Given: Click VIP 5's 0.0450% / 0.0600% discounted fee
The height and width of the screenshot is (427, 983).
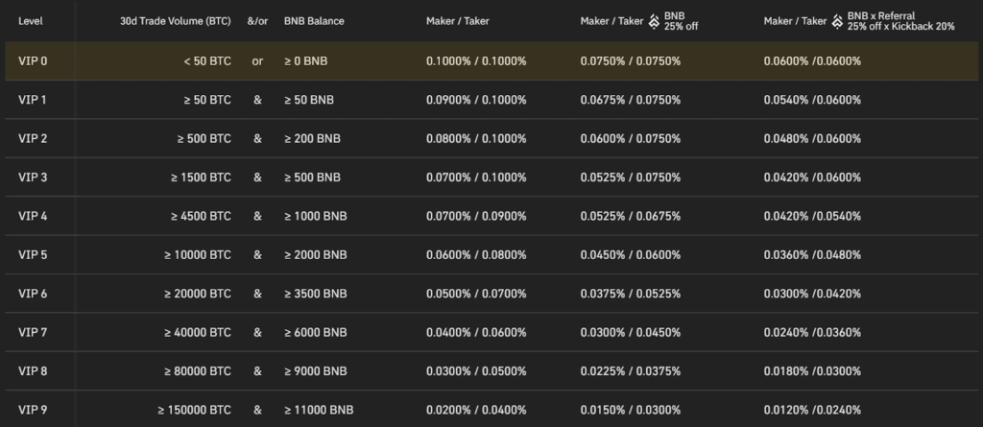Looking at the screenshot, I should point(631,255).
